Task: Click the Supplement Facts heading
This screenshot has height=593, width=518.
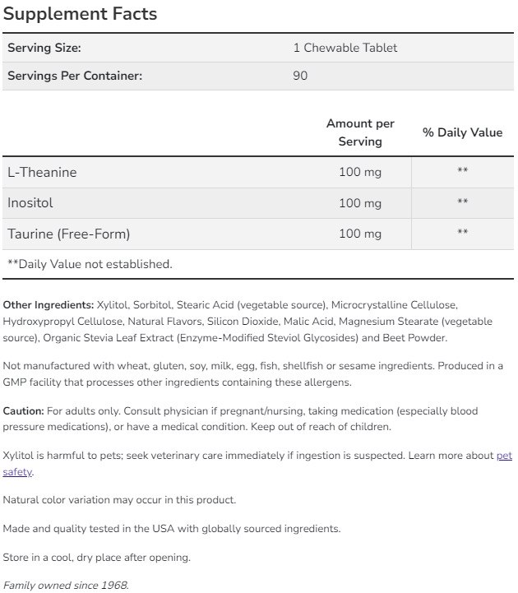Action: tap(80, 15)
